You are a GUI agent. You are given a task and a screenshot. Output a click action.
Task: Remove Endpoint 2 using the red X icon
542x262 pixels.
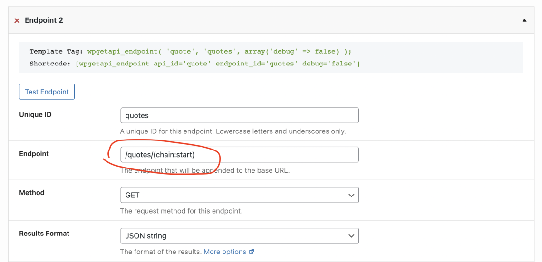point(17,21)
